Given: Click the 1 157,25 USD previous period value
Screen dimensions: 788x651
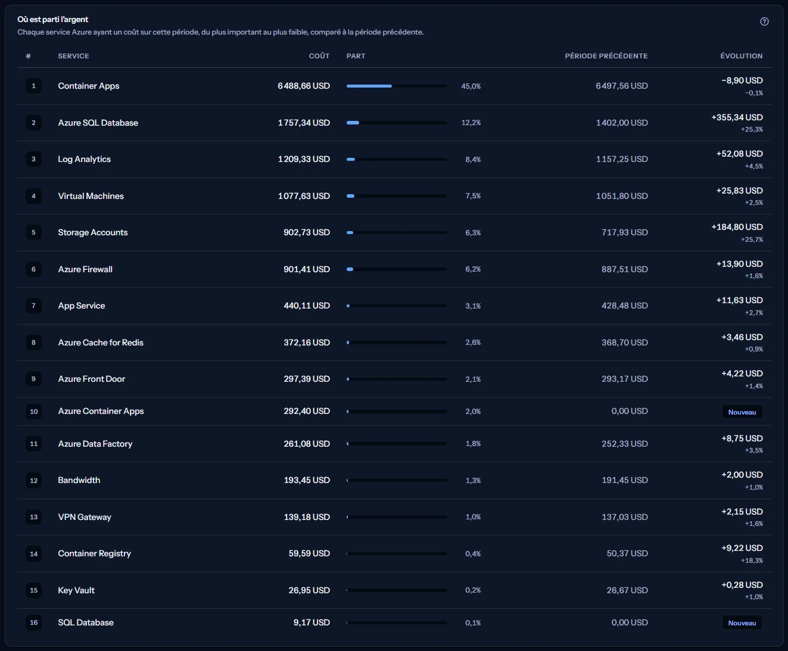Looking at the screenshot, I should 622,159.
